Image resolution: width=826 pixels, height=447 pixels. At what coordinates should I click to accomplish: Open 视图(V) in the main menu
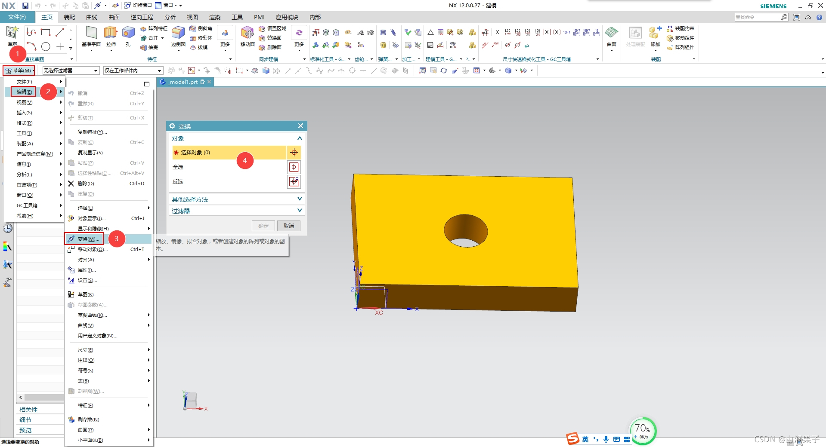pos(34,102)
